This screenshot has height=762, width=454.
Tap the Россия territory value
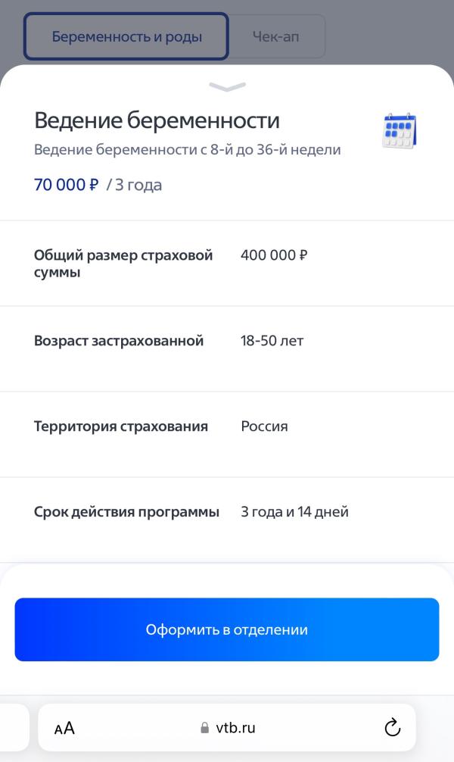(264, 426)
